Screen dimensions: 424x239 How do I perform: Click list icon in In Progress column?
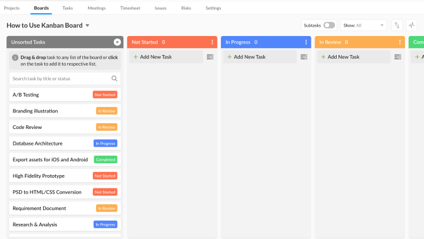coord(304,57)
